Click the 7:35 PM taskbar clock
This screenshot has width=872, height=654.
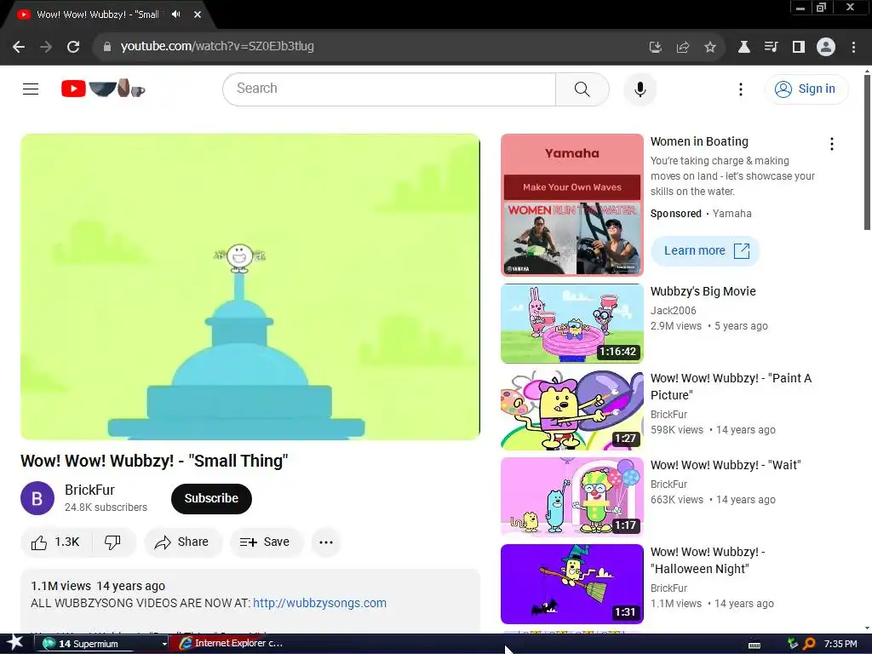pos(840,644)
